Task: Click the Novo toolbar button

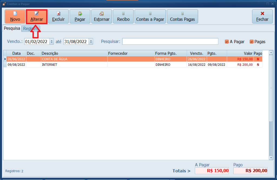Action: (15, 16)
